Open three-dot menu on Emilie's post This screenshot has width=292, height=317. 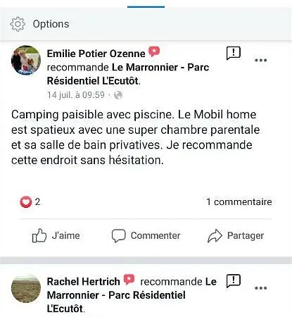[261, 60]
